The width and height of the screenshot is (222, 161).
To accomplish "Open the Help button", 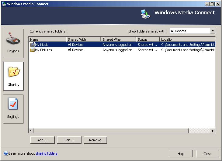I will 181,154.
